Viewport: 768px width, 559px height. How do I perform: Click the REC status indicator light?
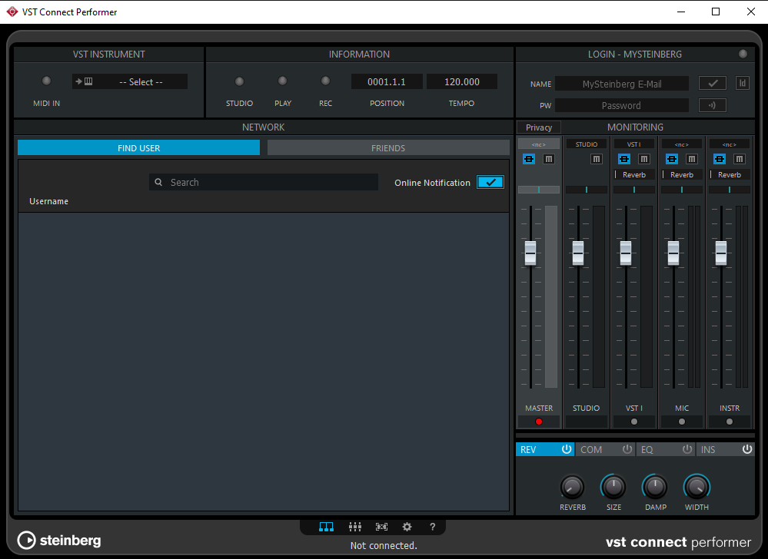[x=325, y=81]
